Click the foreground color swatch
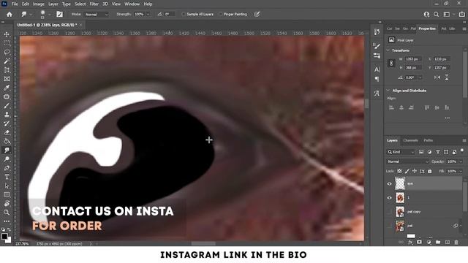The width and height of the screenshot is (468, 263). [x=4, y=236]
